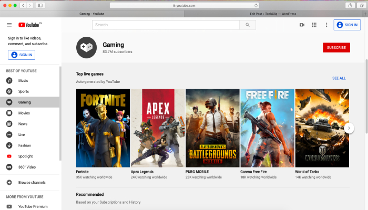This screenshot has height=210, width=368.
Task: Open Browse channels link
Action: [x=32, y=182]
